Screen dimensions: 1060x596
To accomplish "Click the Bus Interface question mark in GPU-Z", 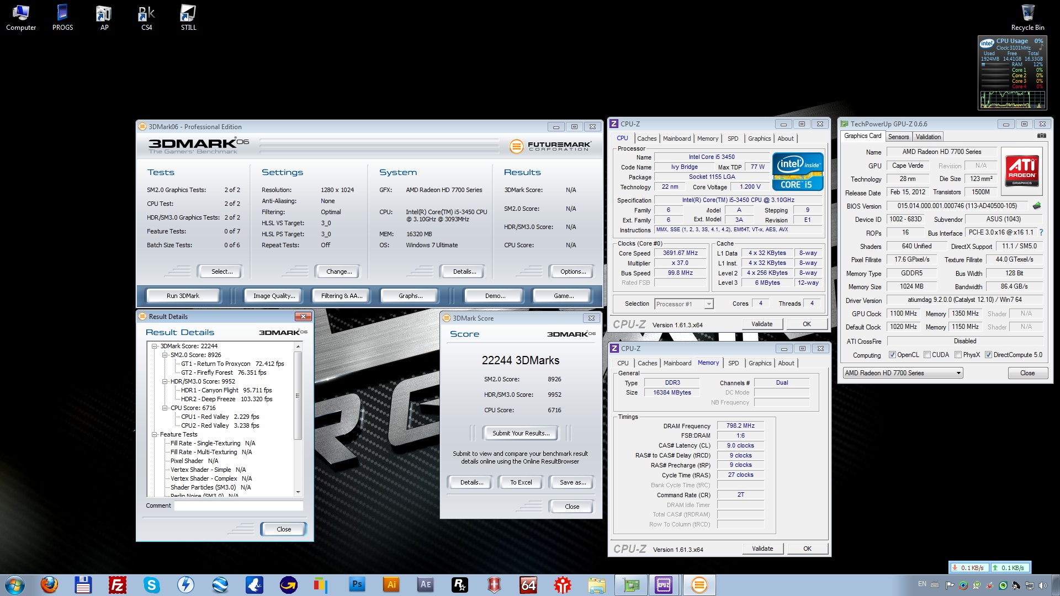I will (x=1041, y=232).
